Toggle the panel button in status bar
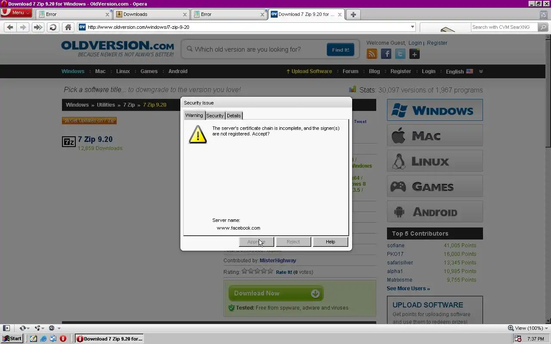 [6, 328]
